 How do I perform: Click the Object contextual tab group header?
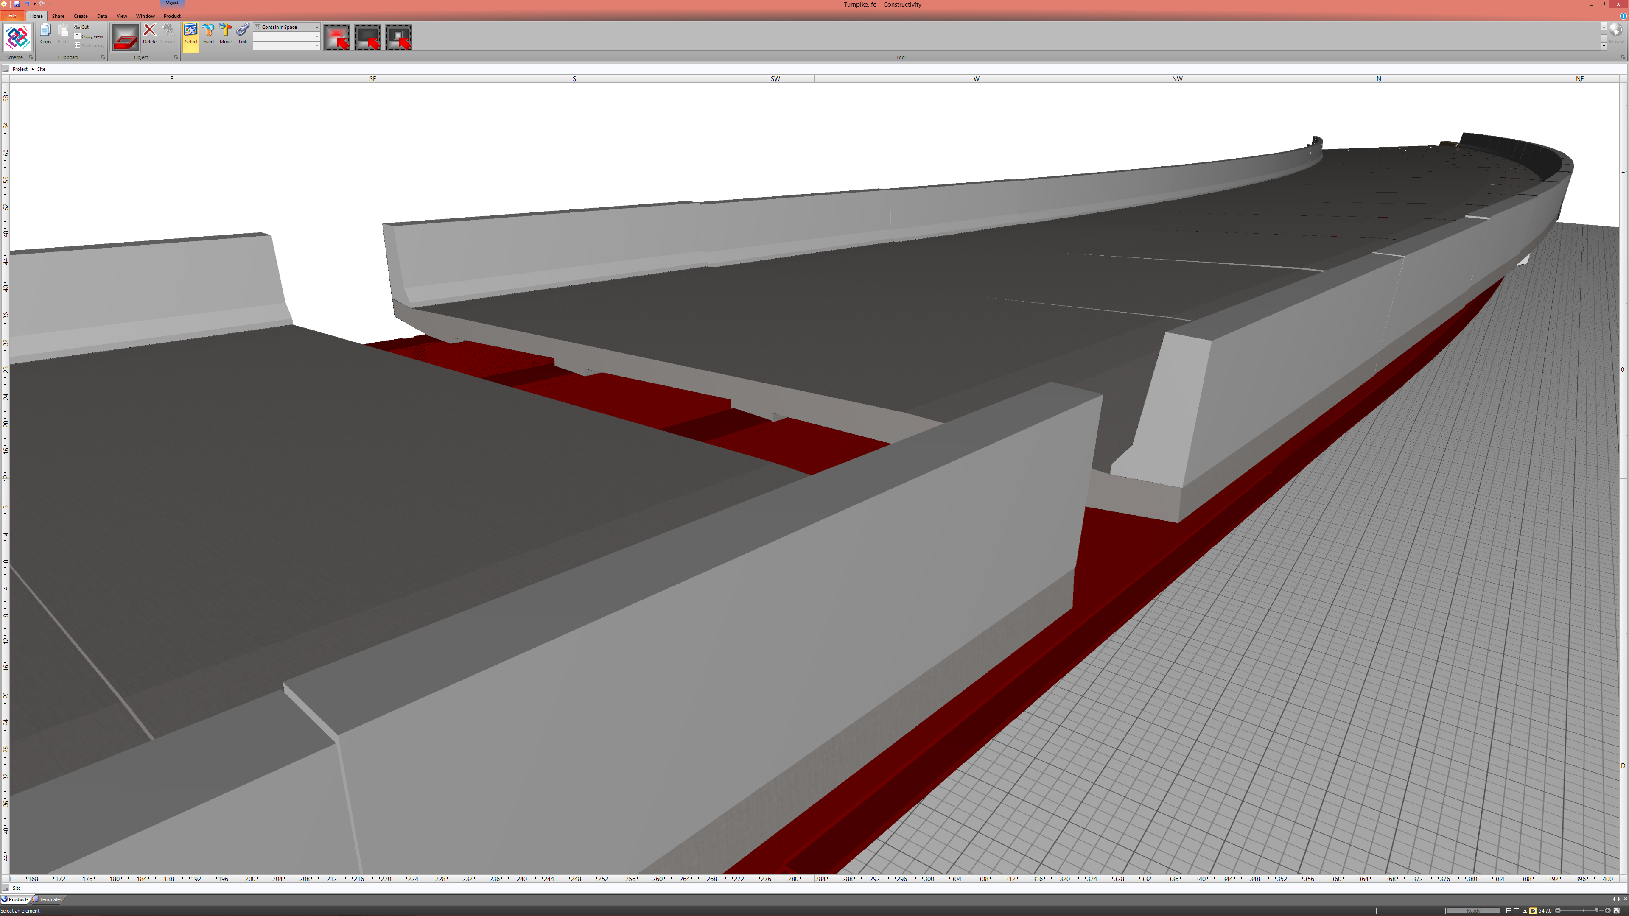(172, 3)
